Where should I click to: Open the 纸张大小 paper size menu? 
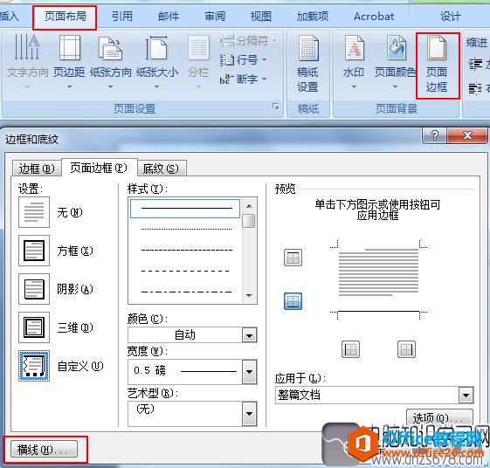coord(157,61)
